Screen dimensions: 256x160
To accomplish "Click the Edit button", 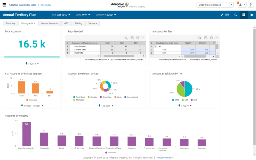I will [225, 15].
